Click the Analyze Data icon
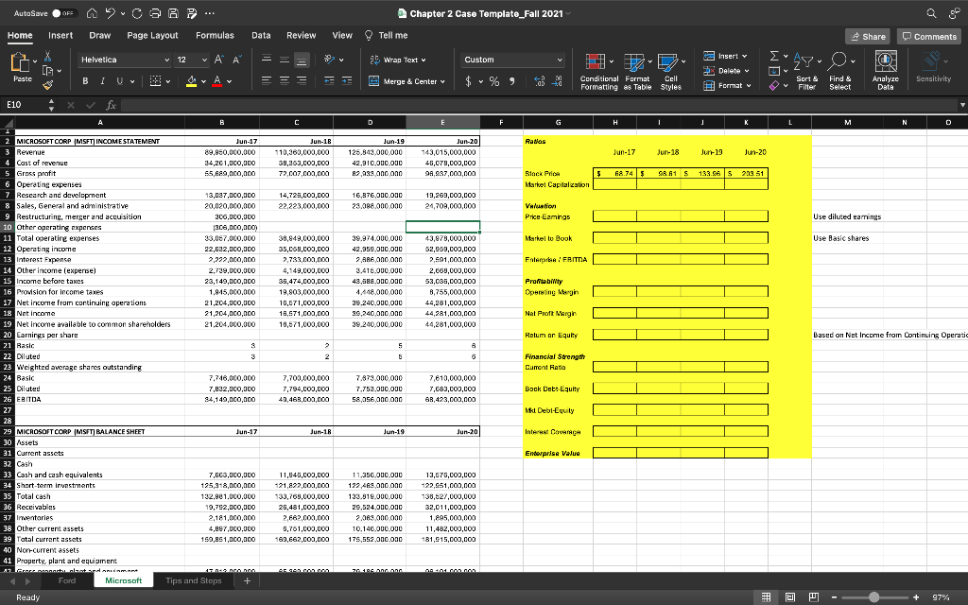Screen dimensions: 968x605 (x=886, y=68)
